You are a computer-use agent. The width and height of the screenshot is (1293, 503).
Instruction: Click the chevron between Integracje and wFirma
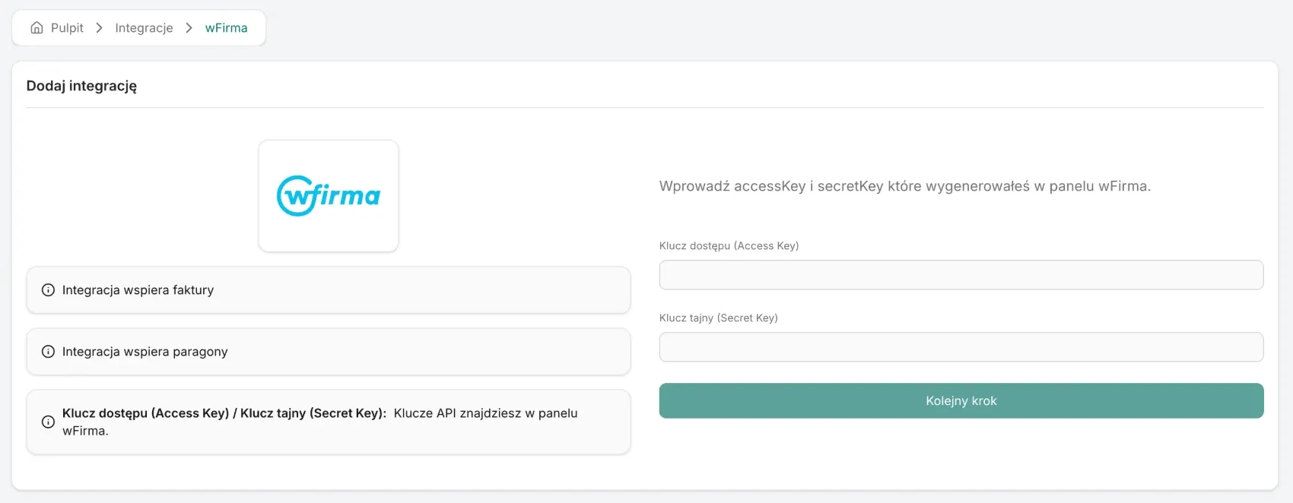coord(189,28)
